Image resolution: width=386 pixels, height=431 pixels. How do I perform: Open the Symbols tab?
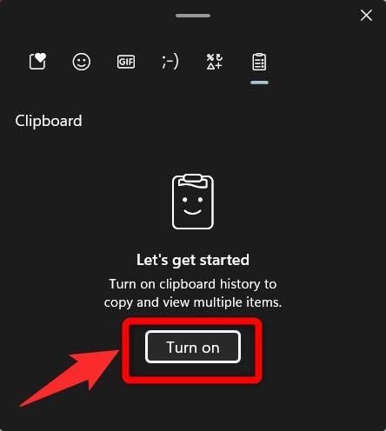coord(215,62)
